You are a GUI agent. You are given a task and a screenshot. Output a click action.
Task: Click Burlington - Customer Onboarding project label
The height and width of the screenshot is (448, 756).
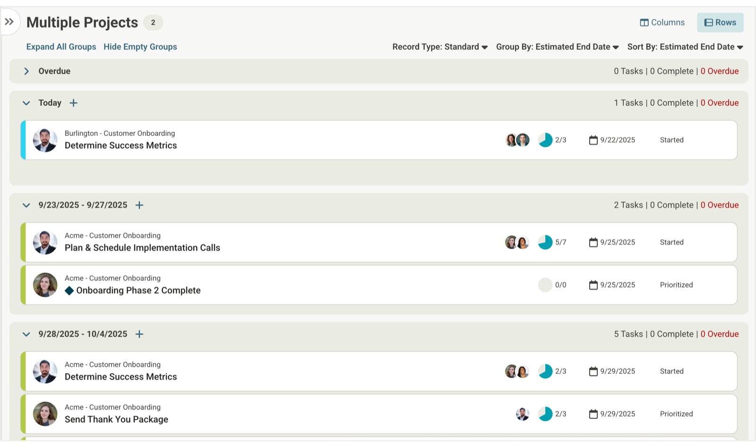120,134
